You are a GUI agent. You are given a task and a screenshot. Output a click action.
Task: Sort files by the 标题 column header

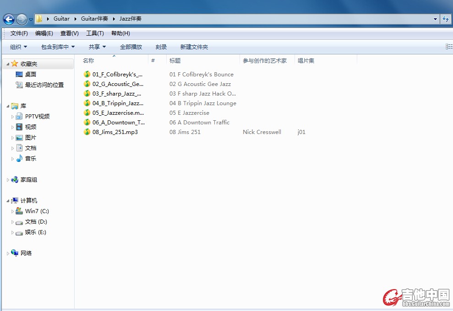175,60
